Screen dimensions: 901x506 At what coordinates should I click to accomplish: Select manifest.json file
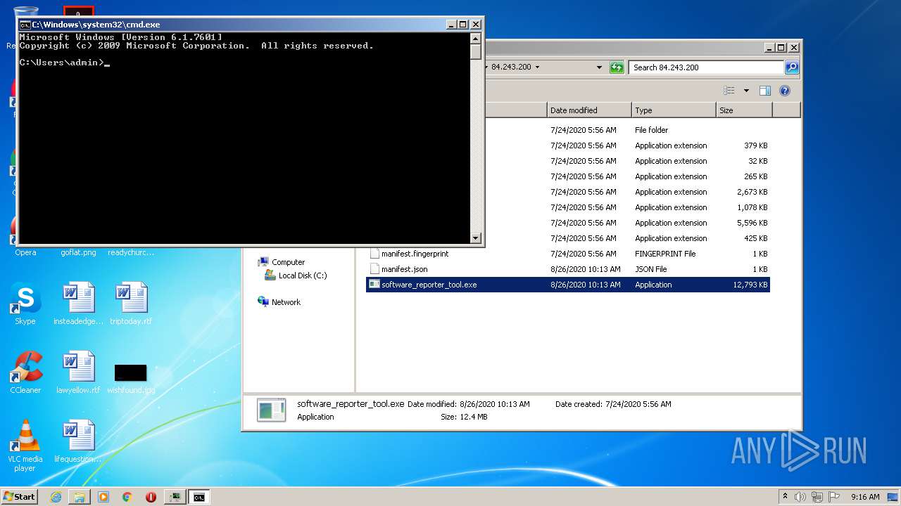coord(568,269)
